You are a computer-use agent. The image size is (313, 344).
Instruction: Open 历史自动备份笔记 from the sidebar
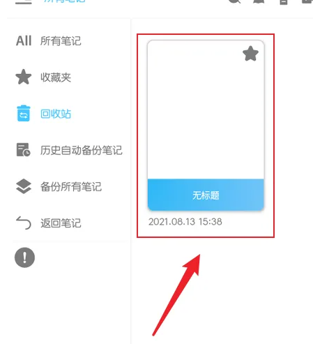(x=82, y=150)
